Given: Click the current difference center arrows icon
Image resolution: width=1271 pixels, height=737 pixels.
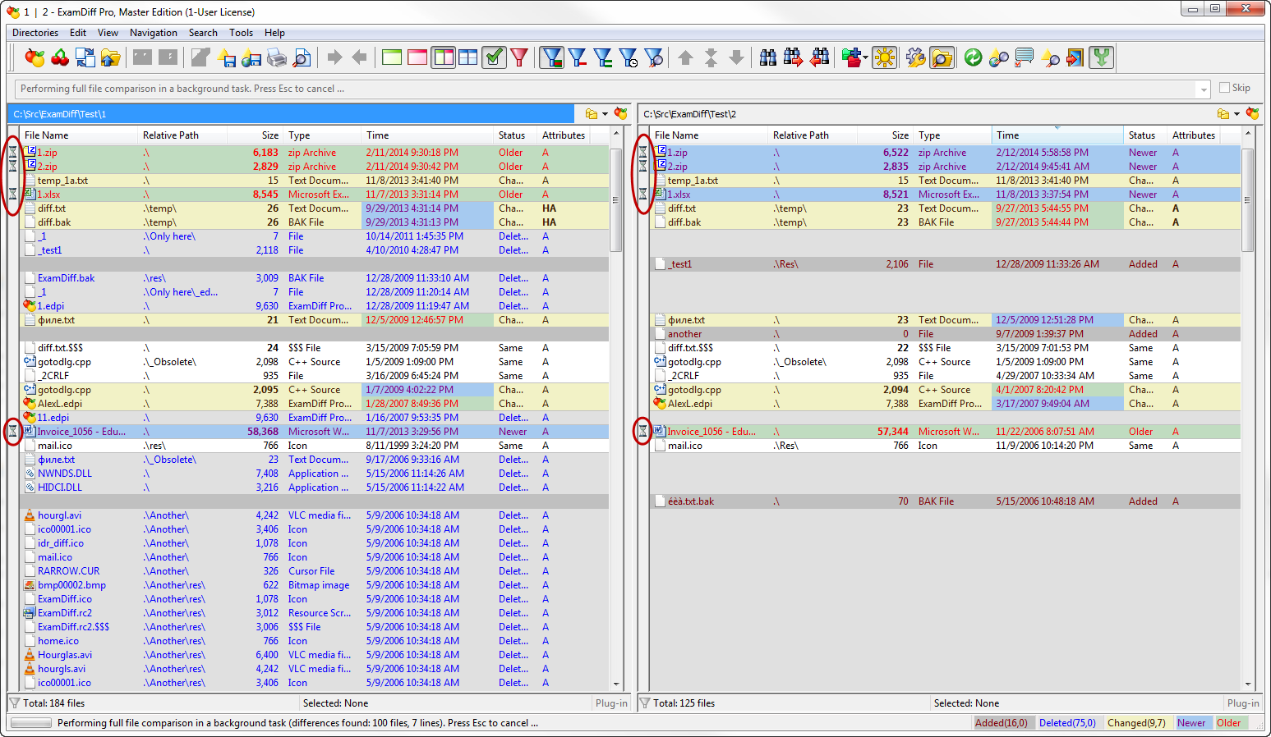Looking at the screenshot, I should click(x=711, y=57).
